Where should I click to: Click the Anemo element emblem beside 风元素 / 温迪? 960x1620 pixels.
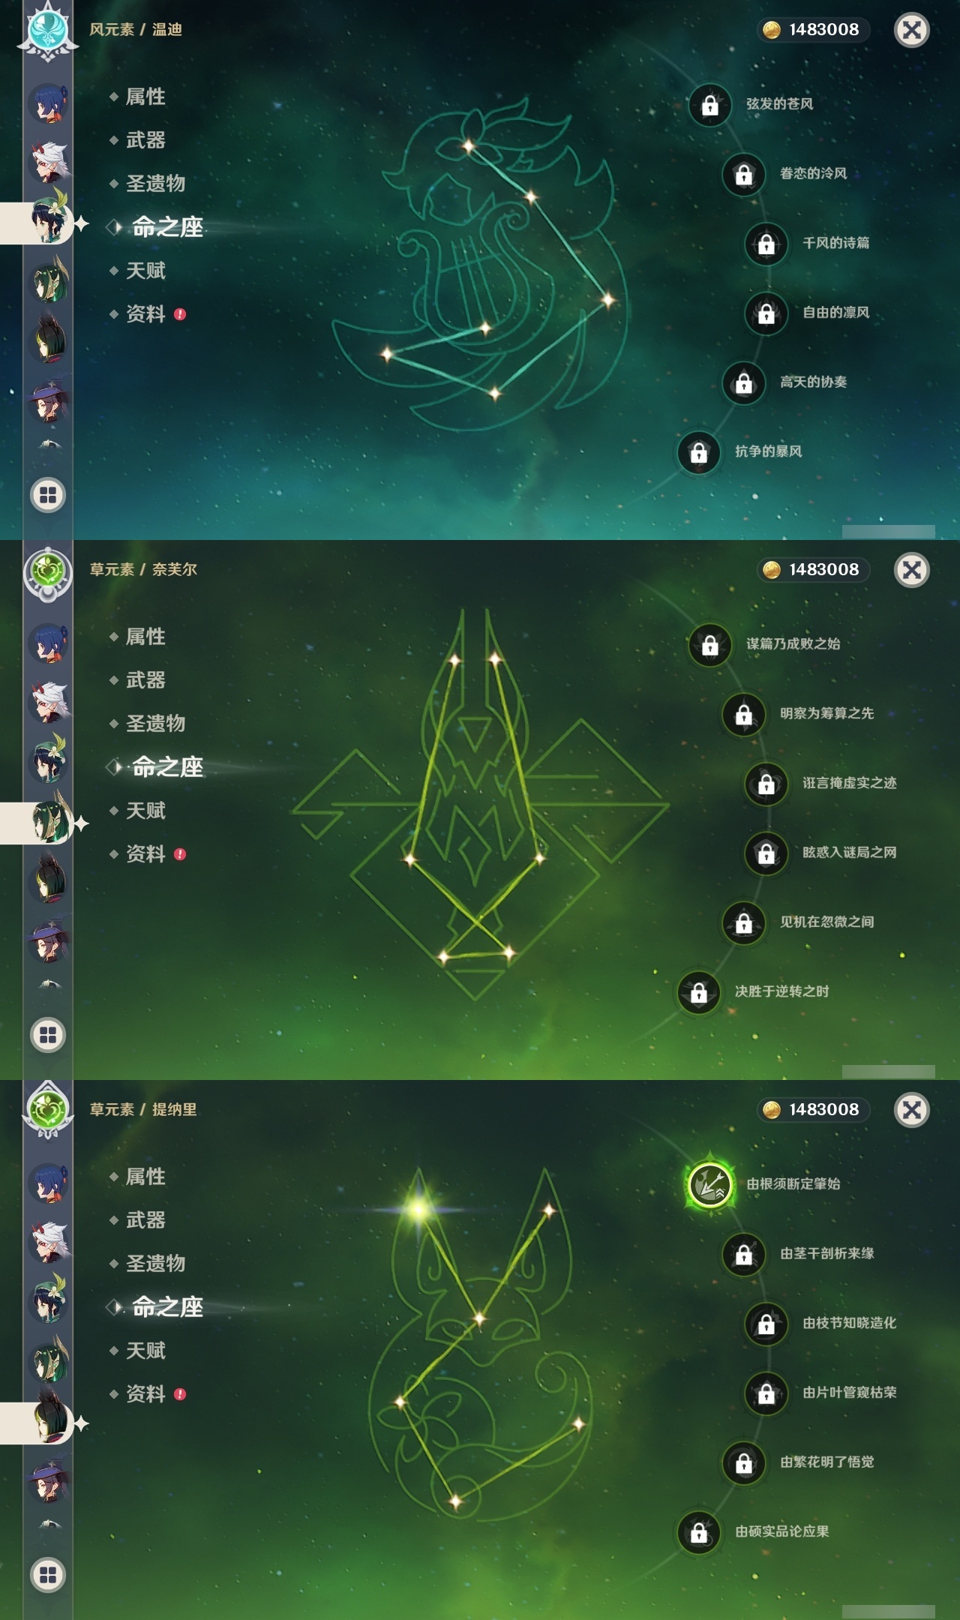(48, 30)
